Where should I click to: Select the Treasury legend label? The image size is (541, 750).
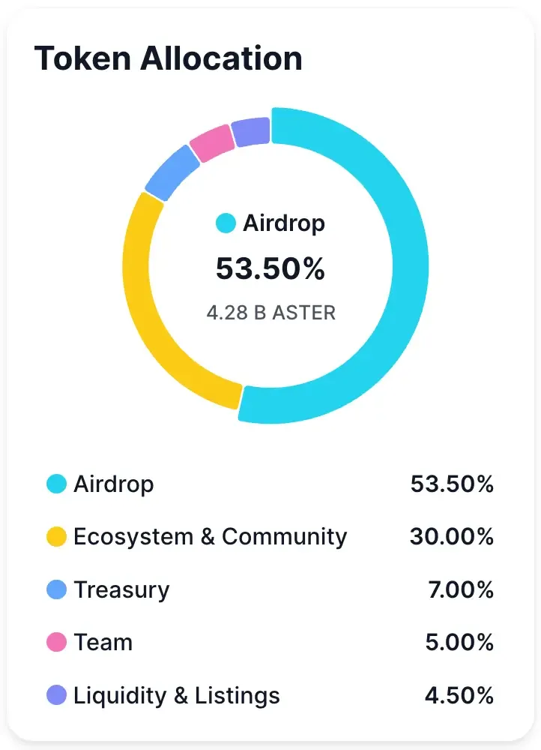click(121, 590)
